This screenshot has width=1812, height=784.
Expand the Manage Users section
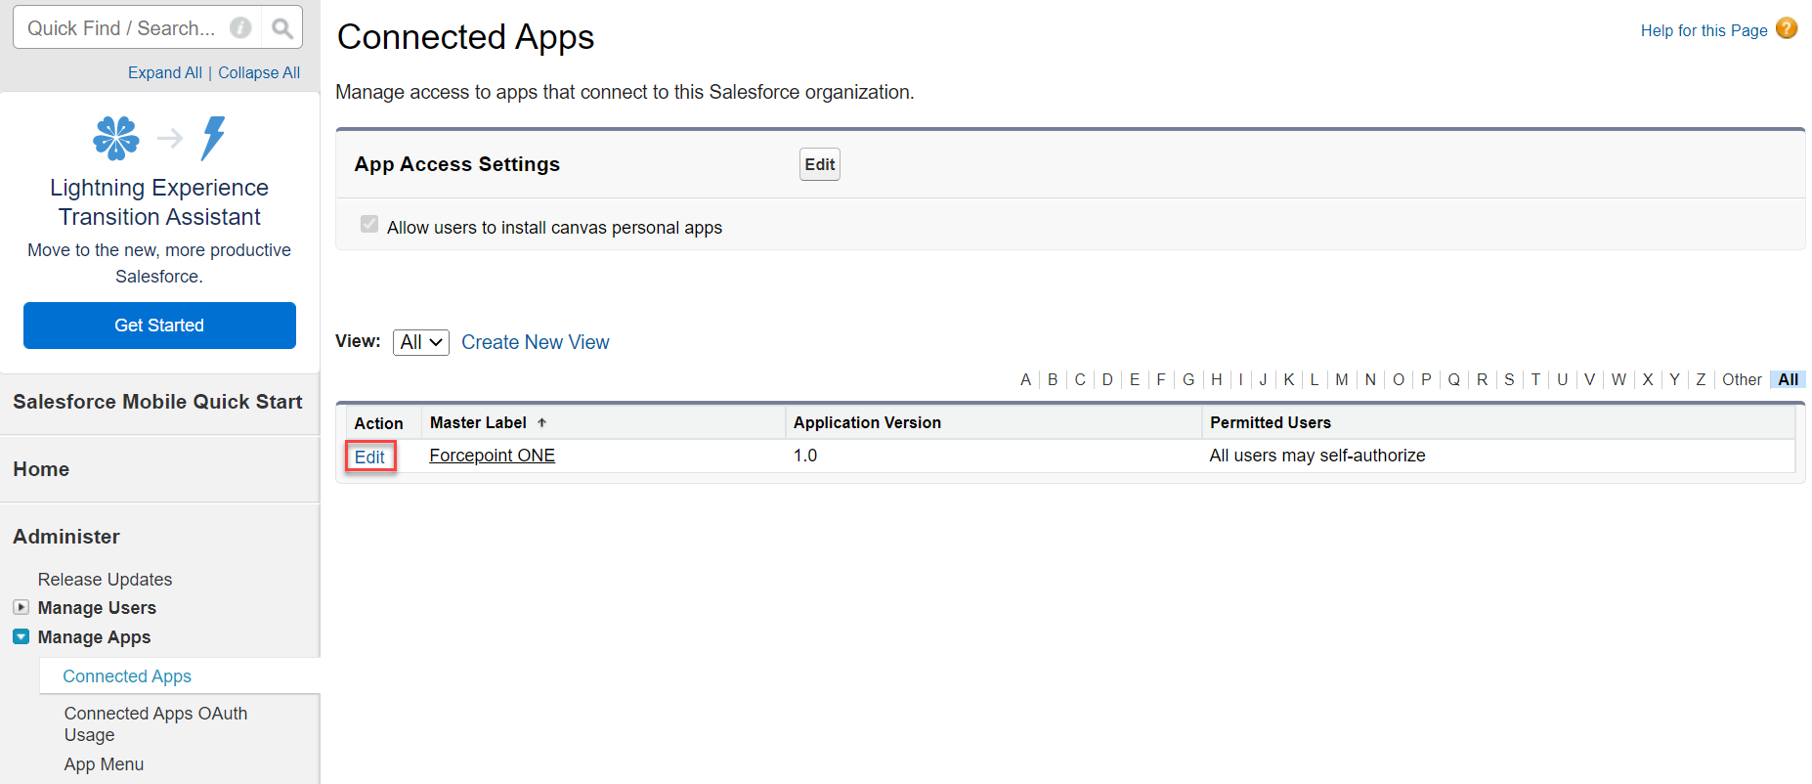tap(21, 607)
